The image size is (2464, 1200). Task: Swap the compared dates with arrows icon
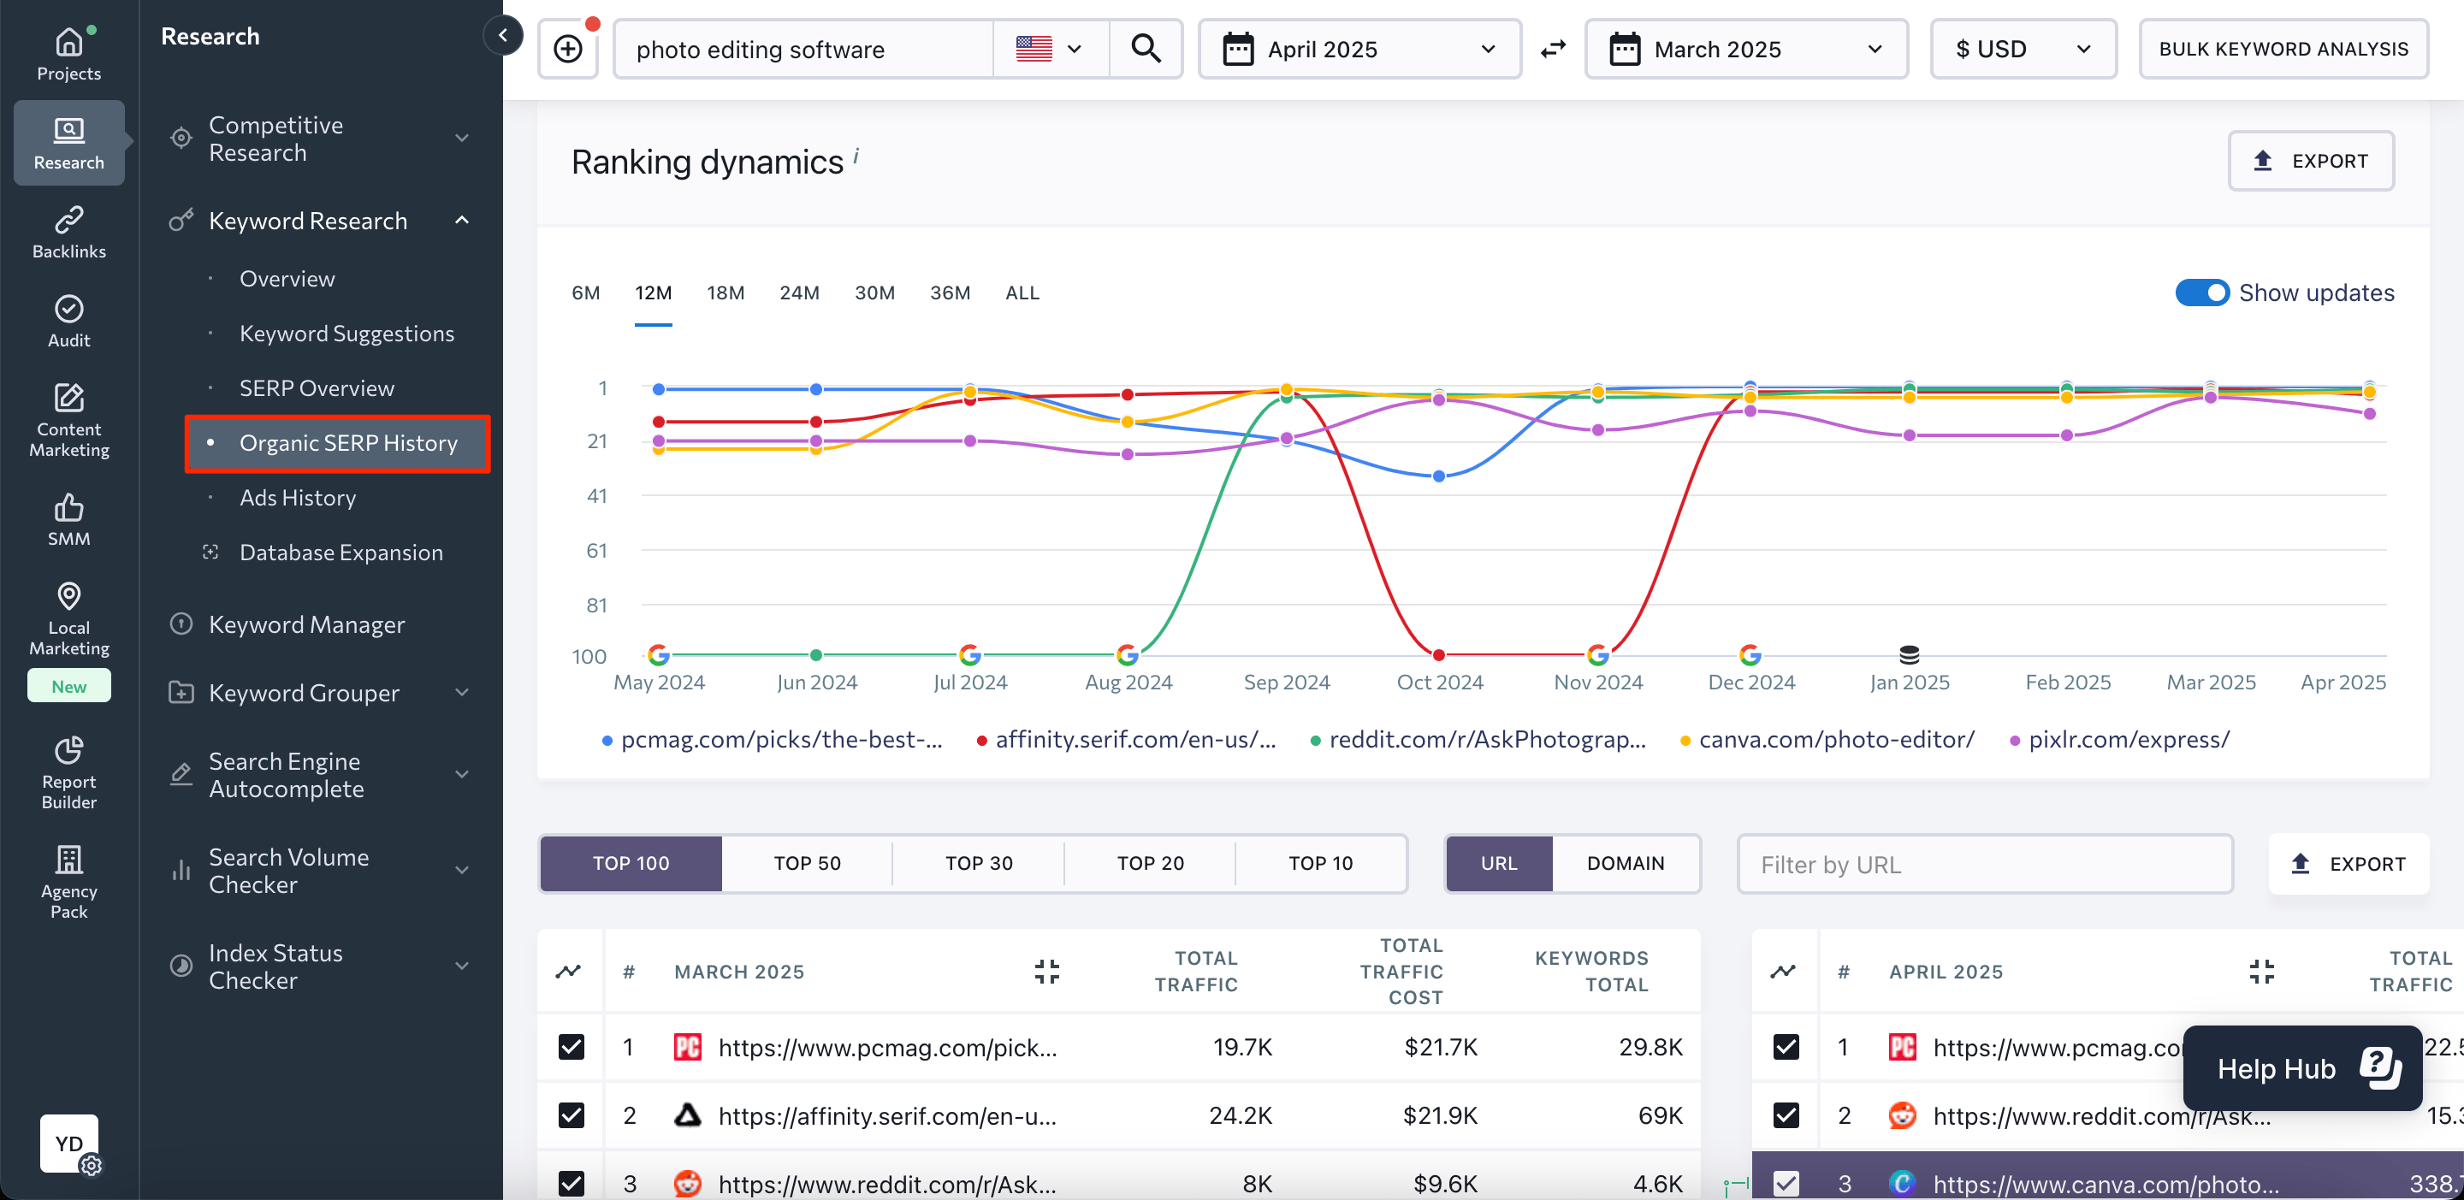point(1554,49)
